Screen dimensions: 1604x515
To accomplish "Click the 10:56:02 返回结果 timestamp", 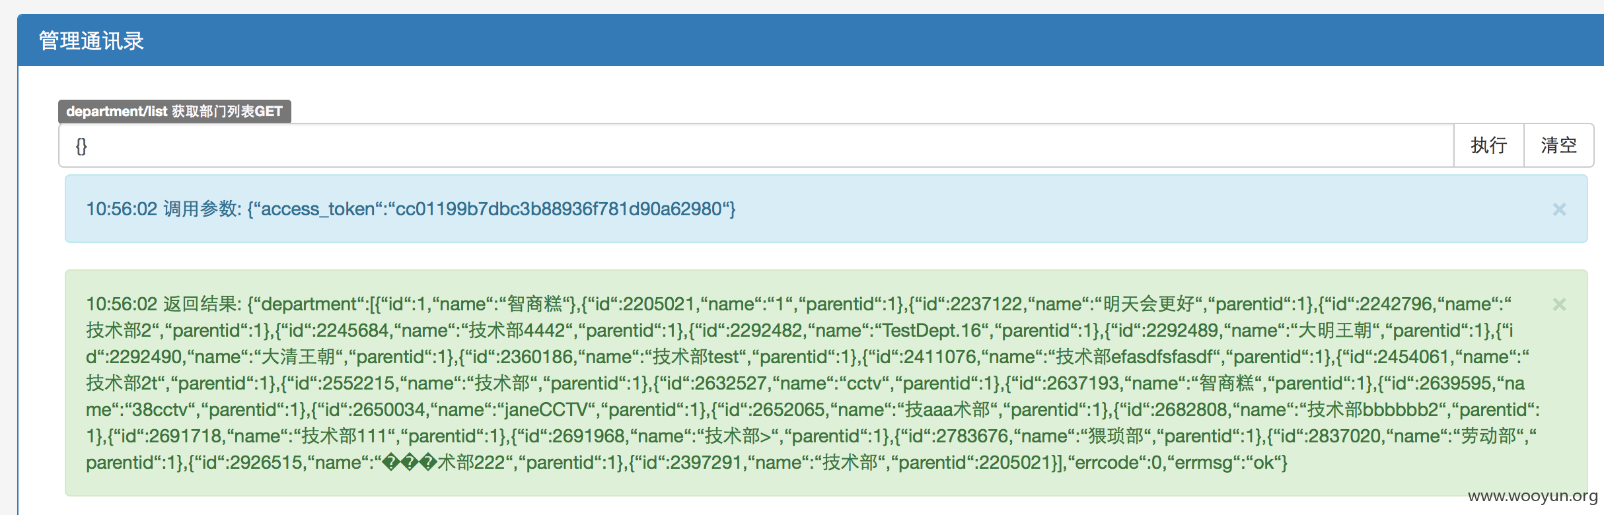I will (122, 304).
